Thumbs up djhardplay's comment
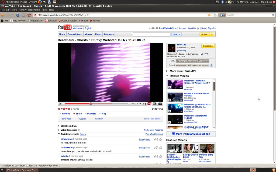This screenshot has height=172, width=276. [161, 139]
